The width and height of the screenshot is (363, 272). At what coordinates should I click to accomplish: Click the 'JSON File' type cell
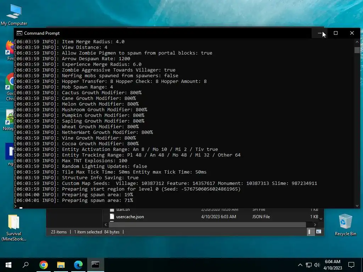[x=261, y=217]
